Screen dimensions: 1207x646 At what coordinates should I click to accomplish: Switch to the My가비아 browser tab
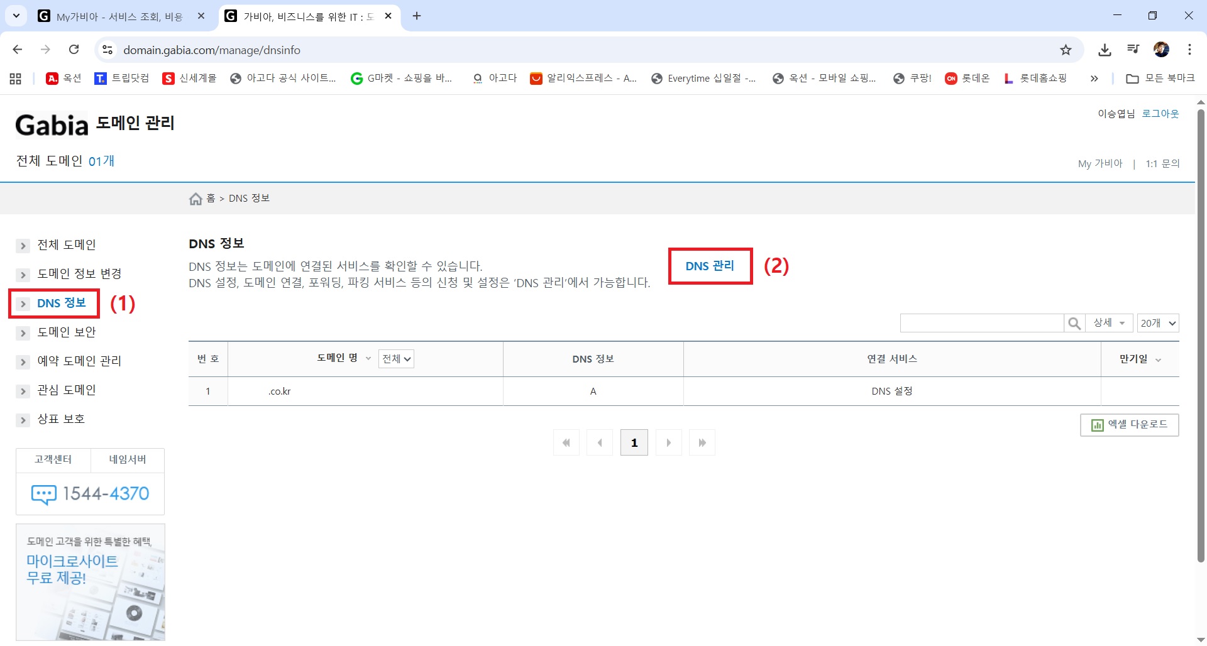119,16
